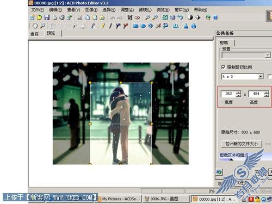The height and width of the screenshot is (204, 272).
Task: Click the Open folder toolbar icon
Action: tap(39, 17)
